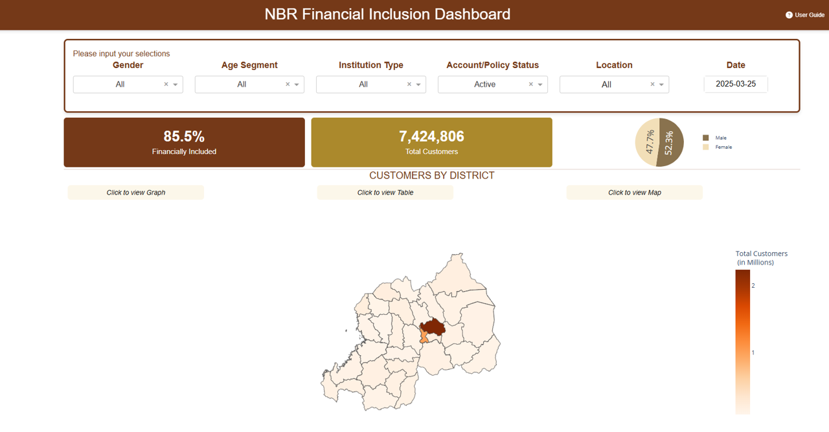
Task: Clear the Gender selection with its x icon
Action: pos(166,84)
